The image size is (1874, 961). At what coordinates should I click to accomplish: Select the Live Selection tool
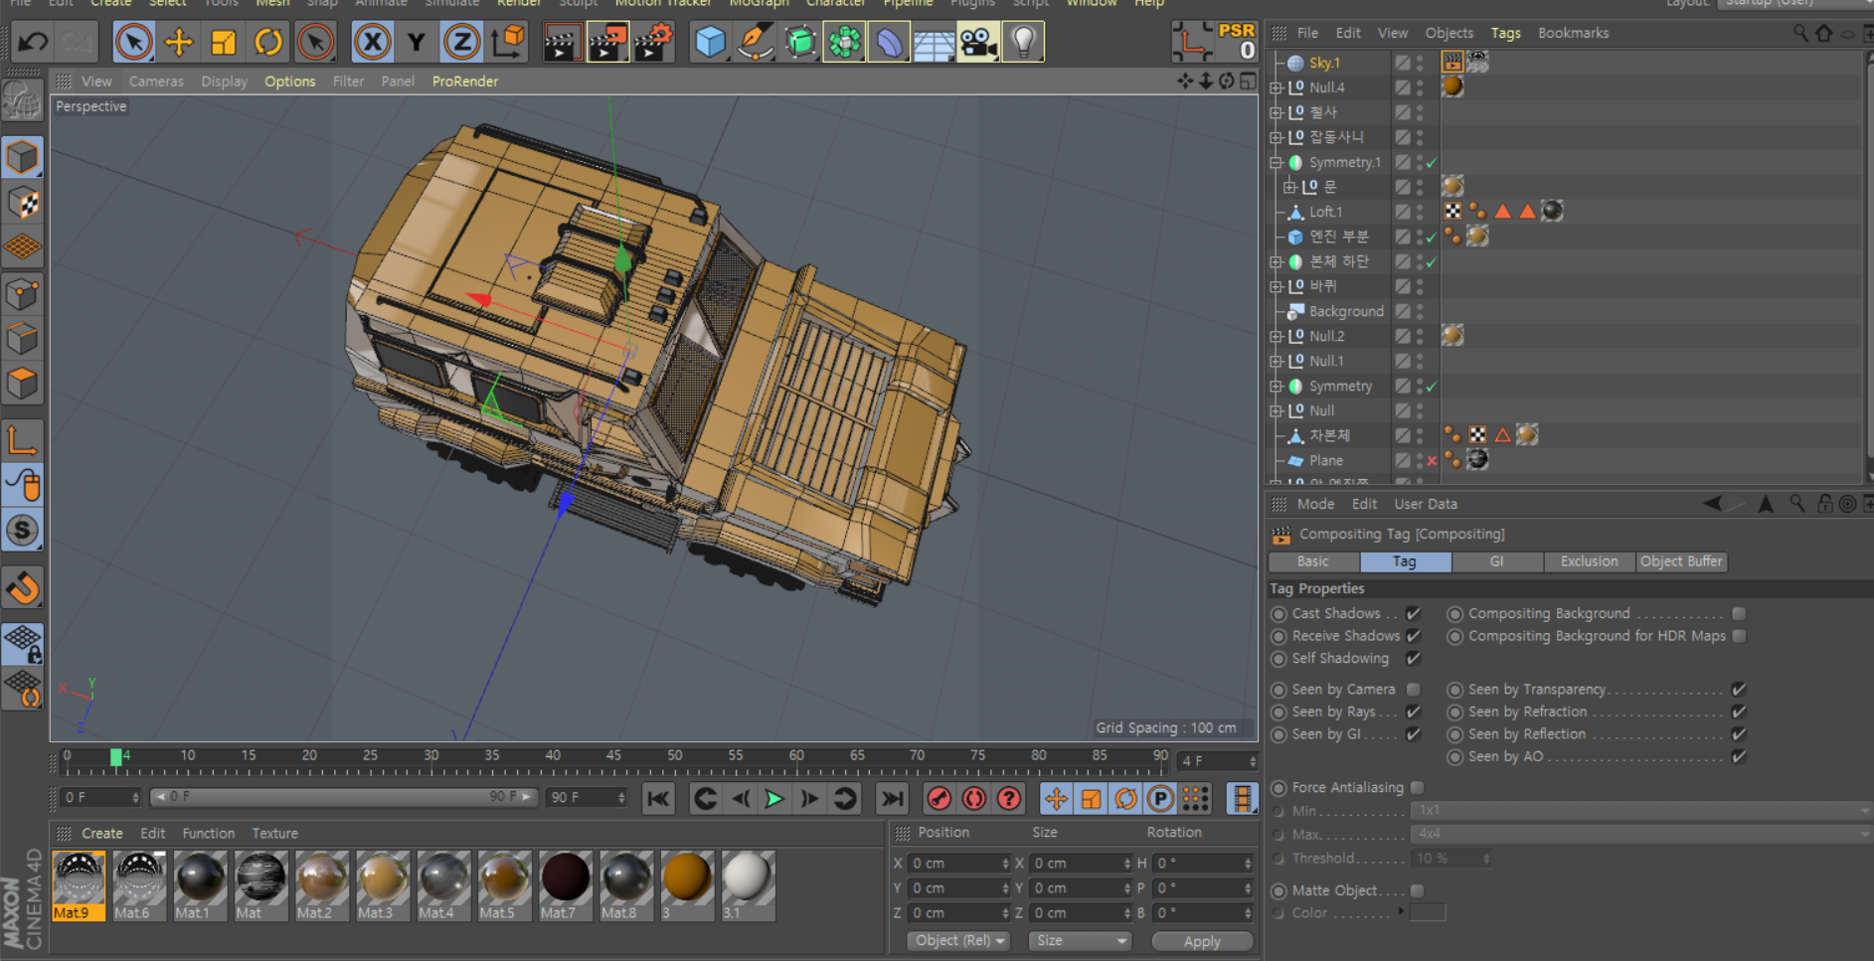point(133,42)
